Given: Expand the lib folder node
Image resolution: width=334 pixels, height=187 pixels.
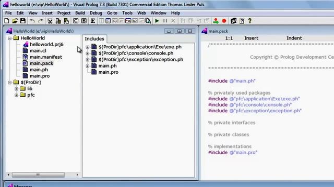Looking at the screenshot, I should pyautogui.click(x=16, y=89).
